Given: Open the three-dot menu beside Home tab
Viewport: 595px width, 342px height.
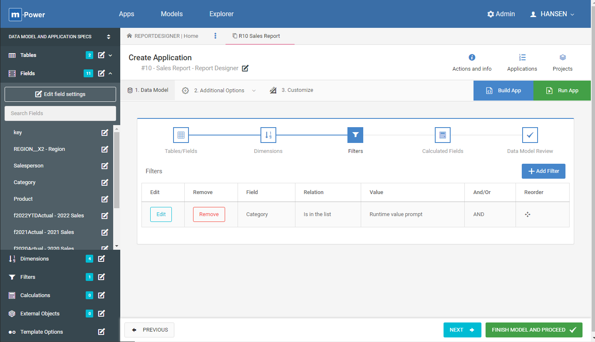Looking at the screenshot, I should [215, 36].
